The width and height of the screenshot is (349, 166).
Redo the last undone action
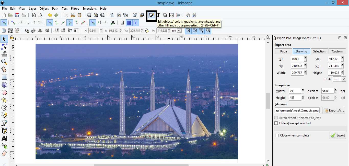pos(56,15)
